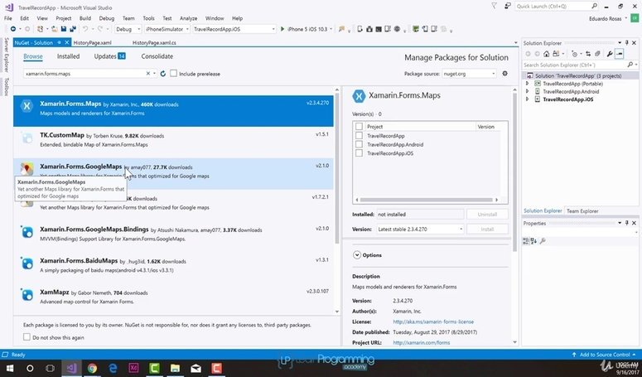Open the xamarin-forms-license link

coord(433,321)
